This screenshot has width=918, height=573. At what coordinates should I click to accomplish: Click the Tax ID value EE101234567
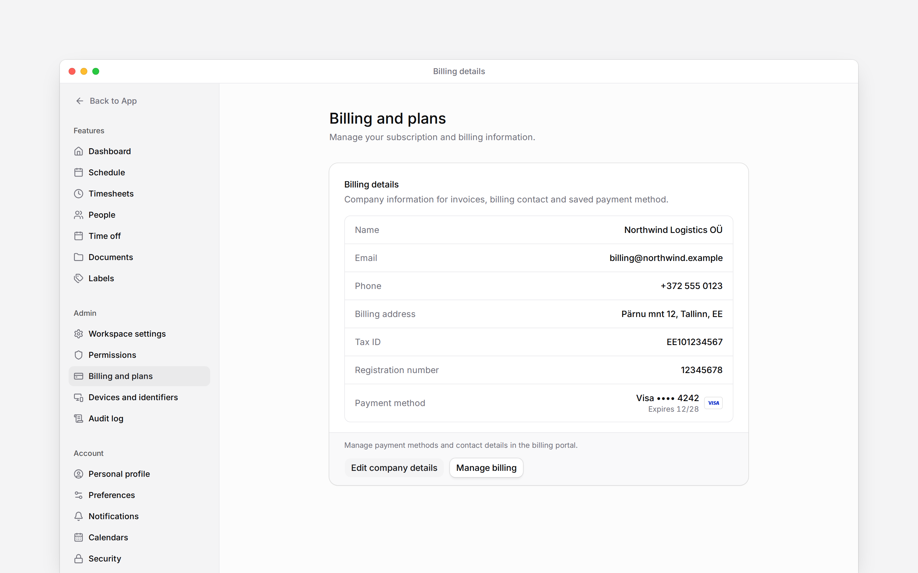694,342
